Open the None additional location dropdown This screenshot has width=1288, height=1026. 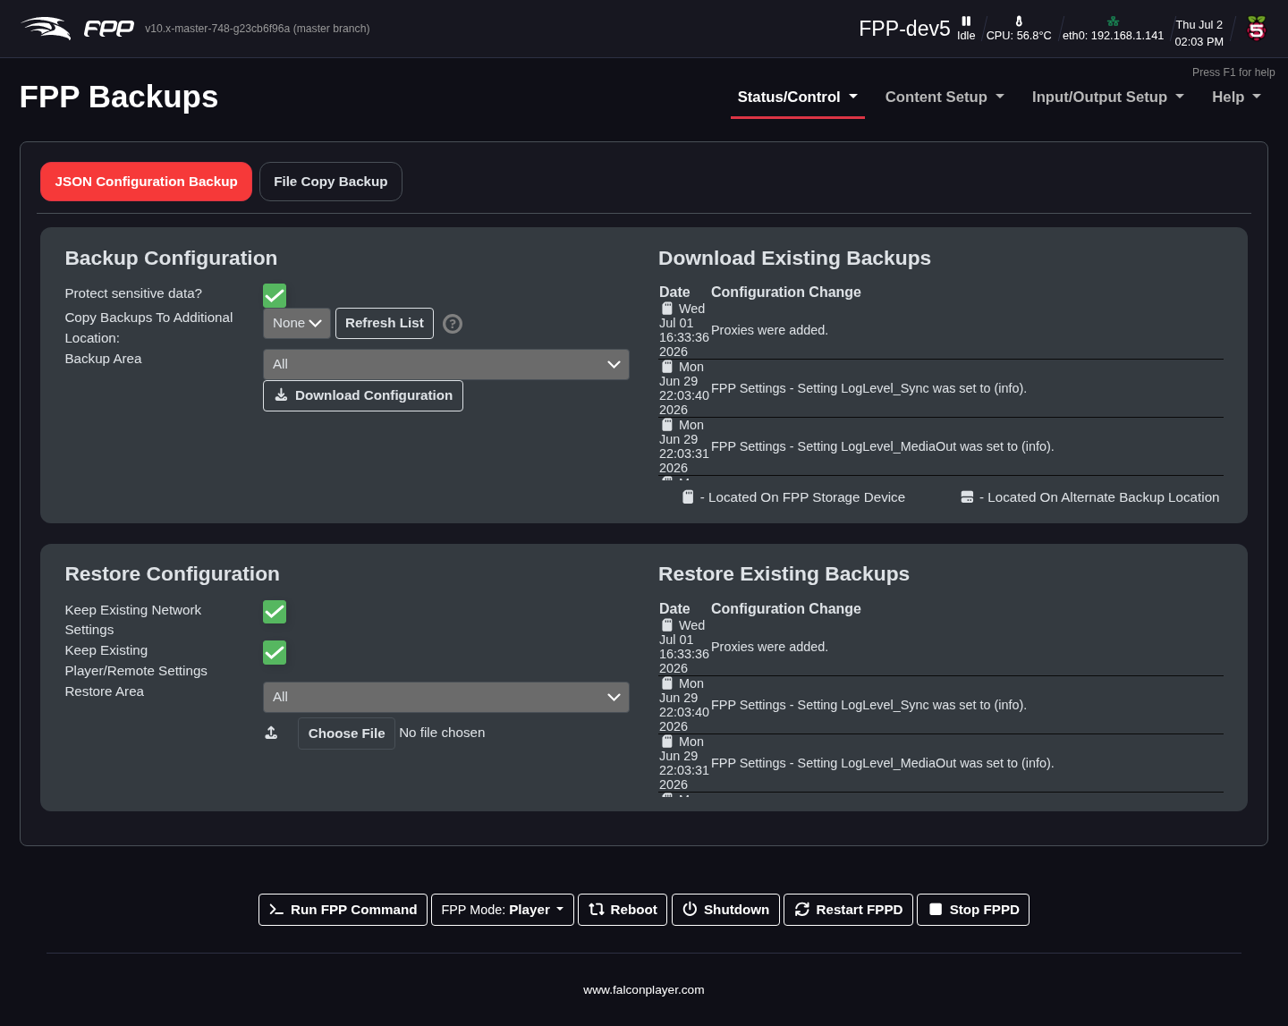tap(297, 323)
